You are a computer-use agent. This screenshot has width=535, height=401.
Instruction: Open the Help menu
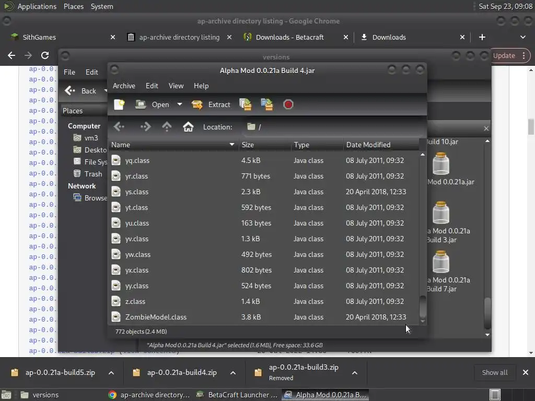point(201,86)
